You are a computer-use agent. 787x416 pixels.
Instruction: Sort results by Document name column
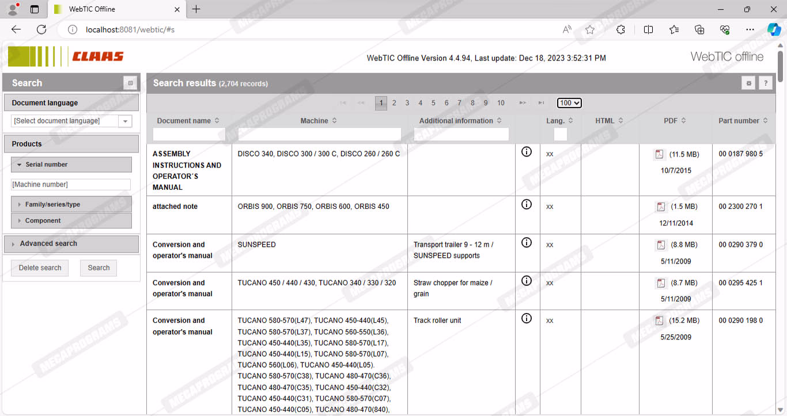188,121
